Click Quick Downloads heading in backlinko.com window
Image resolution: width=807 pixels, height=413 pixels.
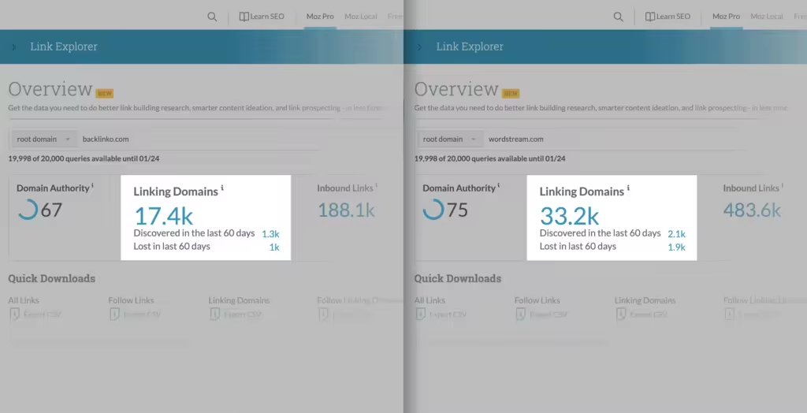coord(51,278)
